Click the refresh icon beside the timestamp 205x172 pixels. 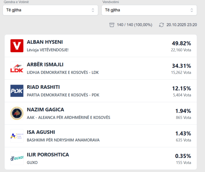[x=162, y=25]
